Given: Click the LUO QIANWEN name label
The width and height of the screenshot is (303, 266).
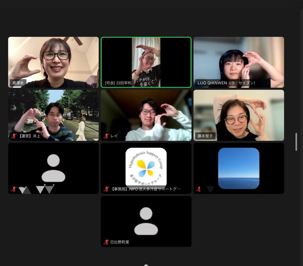Looking at the screenshot, I should 226,83.
